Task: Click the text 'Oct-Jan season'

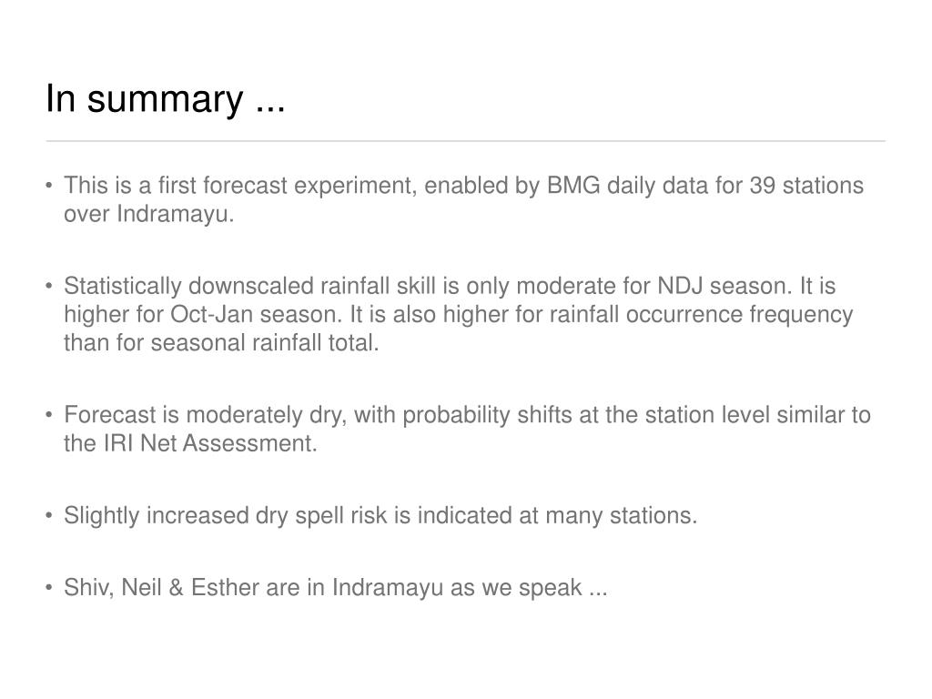Action: (256, 314)
